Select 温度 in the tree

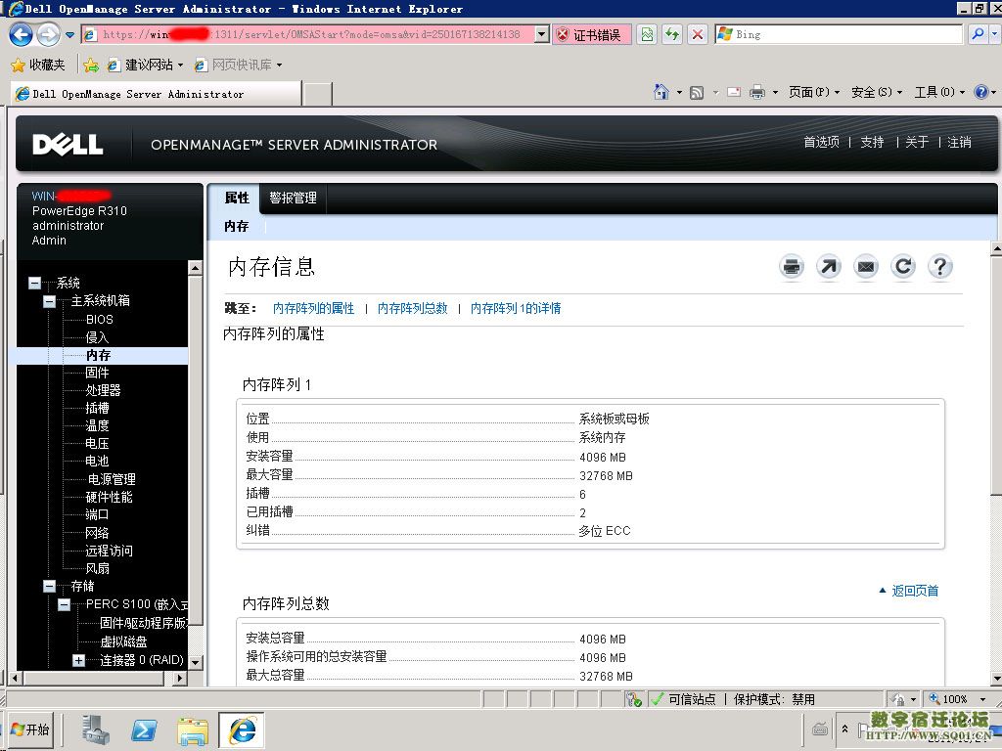97,425
